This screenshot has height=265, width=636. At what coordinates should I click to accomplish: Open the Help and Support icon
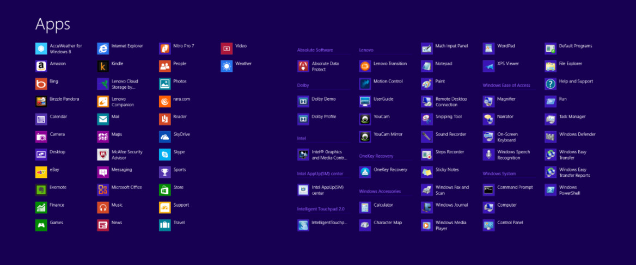tap(551, 84)
